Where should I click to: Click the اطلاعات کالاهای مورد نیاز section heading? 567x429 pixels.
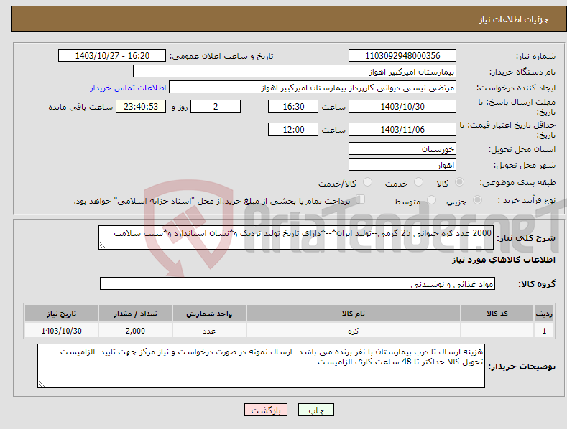[503, 260]
